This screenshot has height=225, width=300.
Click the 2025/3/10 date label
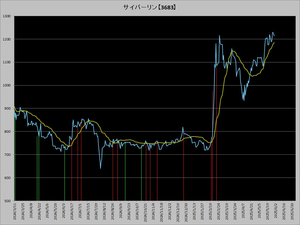pos(227,211)
